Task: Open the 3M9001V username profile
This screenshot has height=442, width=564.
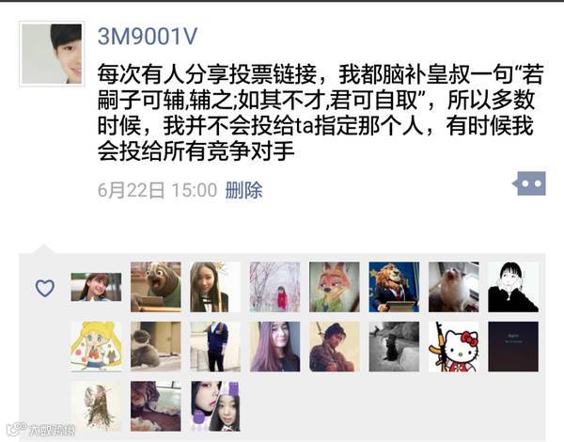Action: click(148, 36)
